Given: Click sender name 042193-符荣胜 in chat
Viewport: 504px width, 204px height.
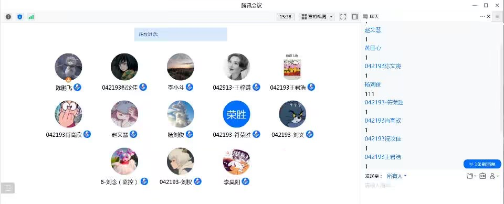Looking at the screenshot, I should 384,102.
